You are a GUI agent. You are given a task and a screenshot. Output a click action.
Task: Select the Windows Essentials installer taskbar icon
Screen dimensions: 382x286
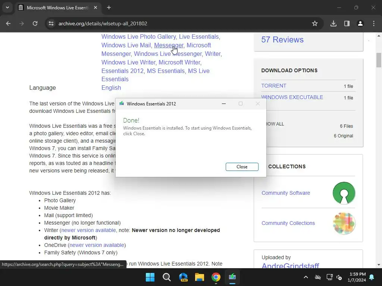[x=232, y=277]
